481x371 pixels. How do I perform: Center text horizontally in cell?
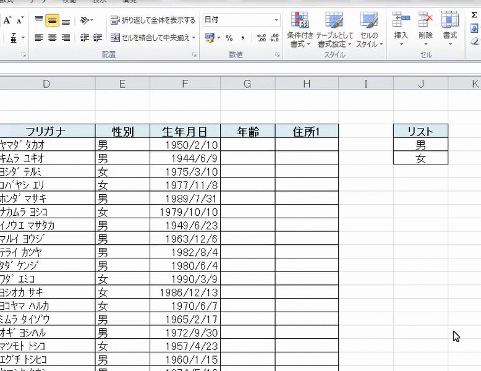tap(52, 38)
